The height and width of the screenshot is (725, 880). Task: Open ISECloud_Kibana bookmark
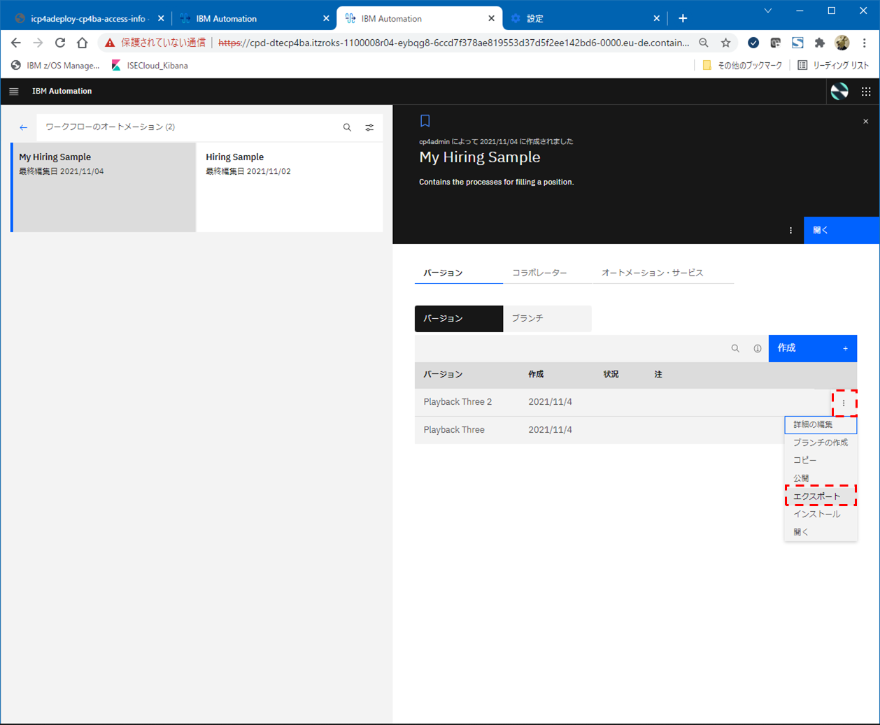(150, 66)
